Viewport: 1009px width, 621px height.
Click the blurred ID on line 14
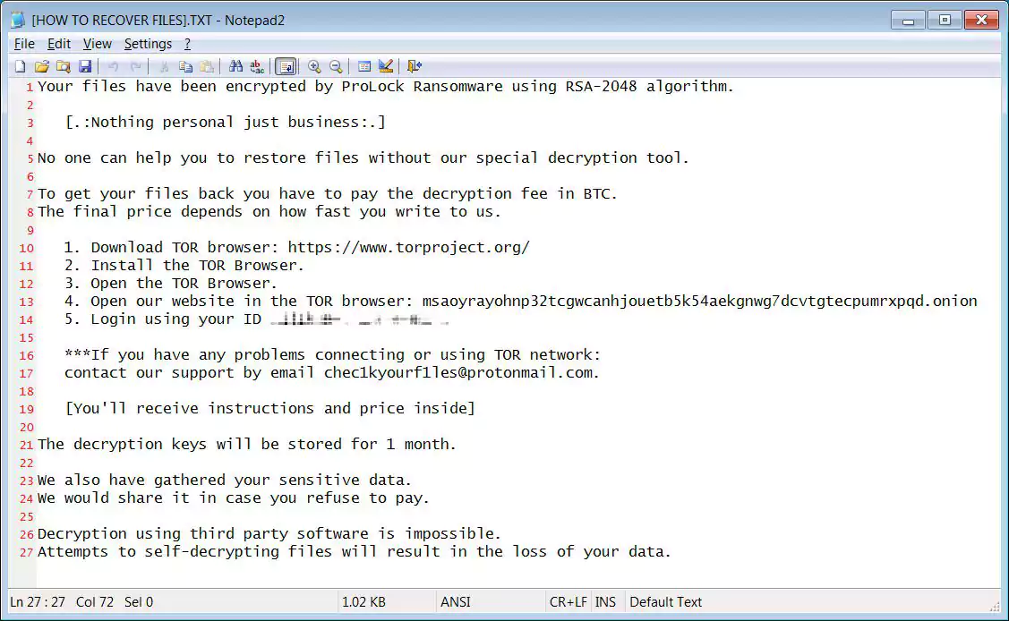360,319
